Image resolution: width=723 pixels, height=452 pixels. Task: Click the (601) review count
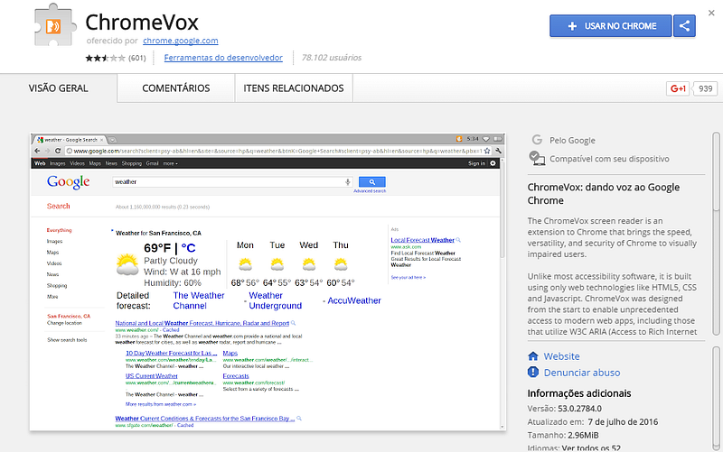(x=137, y=58)
